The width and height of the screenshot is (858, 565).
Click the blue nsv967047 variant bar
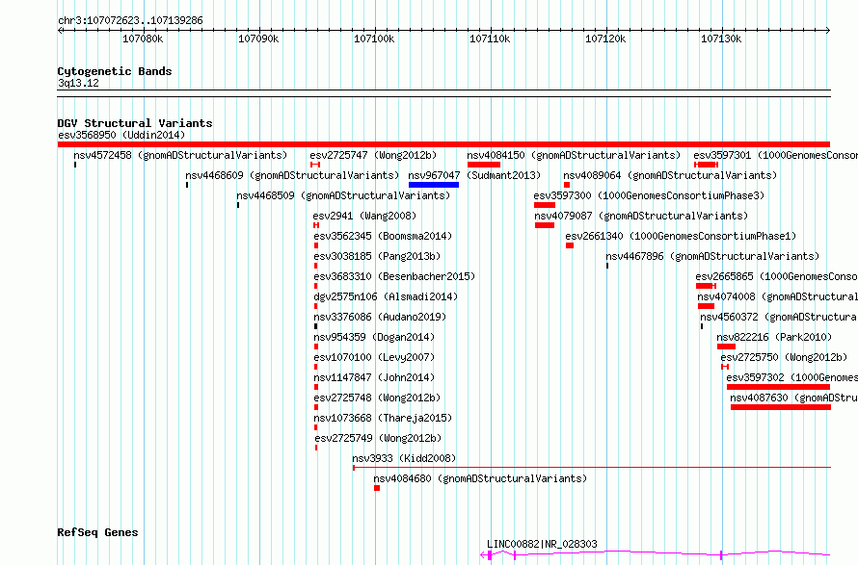(434, 185)
